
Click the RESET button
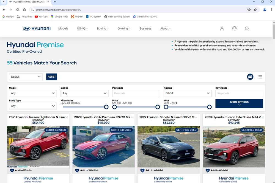coord(52,77)
